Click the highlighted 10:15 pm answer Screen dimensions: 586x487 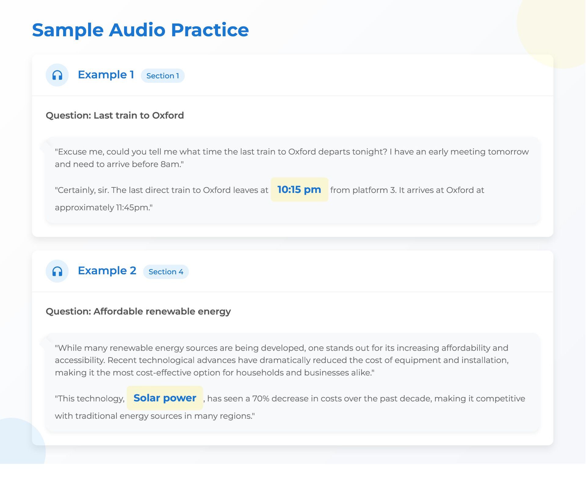[299, 189]
